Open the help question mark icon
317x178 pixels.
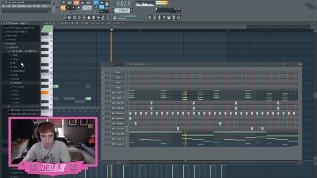(x=164, y=18)
